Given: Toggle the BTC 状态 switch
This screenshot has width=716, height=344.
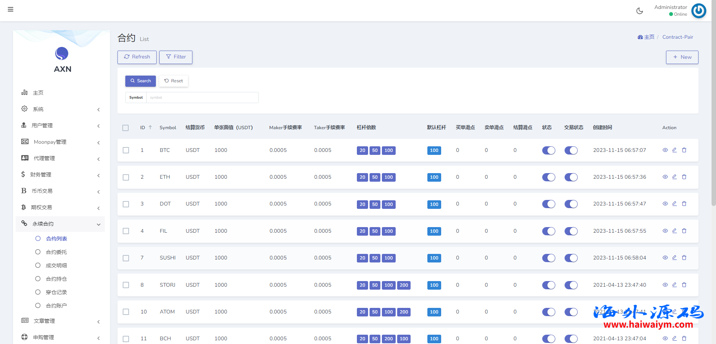Looking at the screenshot, I should (x=549, y=150).
